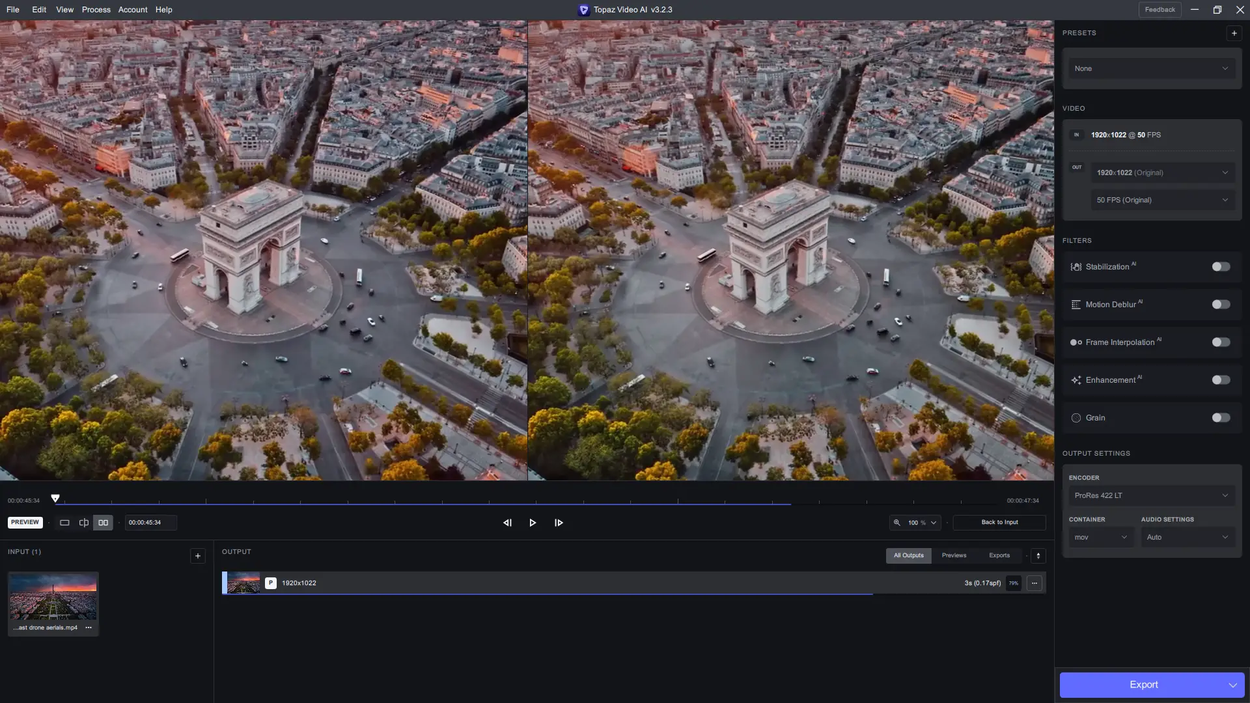The image size is (1250, 703).
Task: Expand the mov container dropdown
Action: [x=1101, y=538]
